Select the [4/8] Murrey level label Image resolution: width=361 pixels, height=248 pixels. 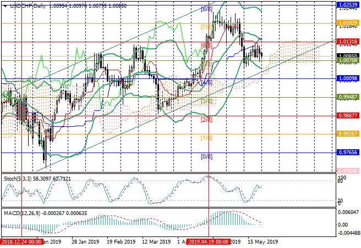click(x=206, y=83)
